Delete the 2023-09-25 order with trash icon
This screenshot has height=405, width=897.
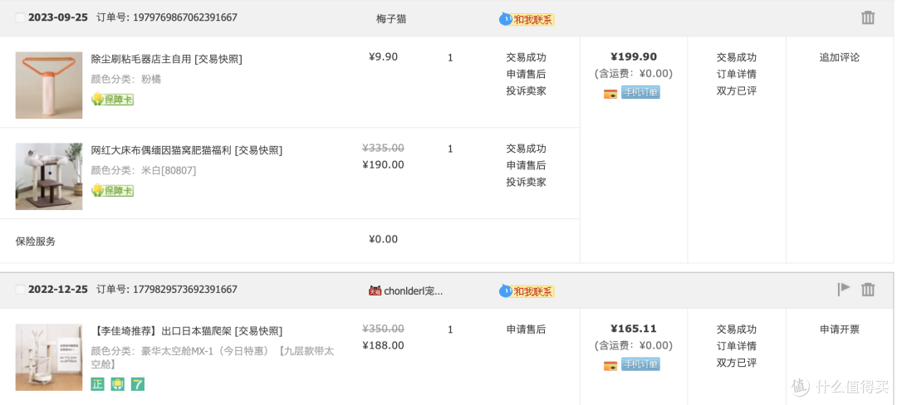point(868,17)
